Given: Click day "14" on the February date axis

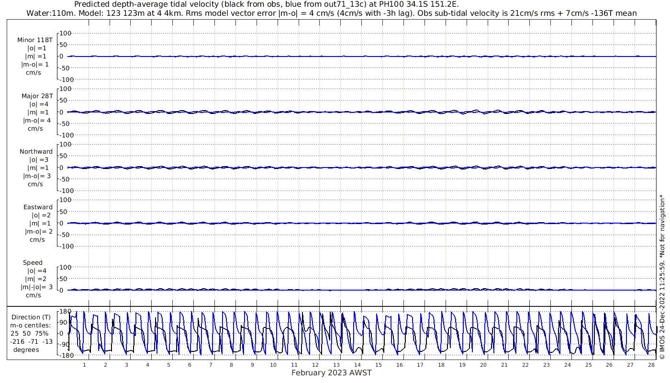Looking at the screenshot, I should (357, 365).
